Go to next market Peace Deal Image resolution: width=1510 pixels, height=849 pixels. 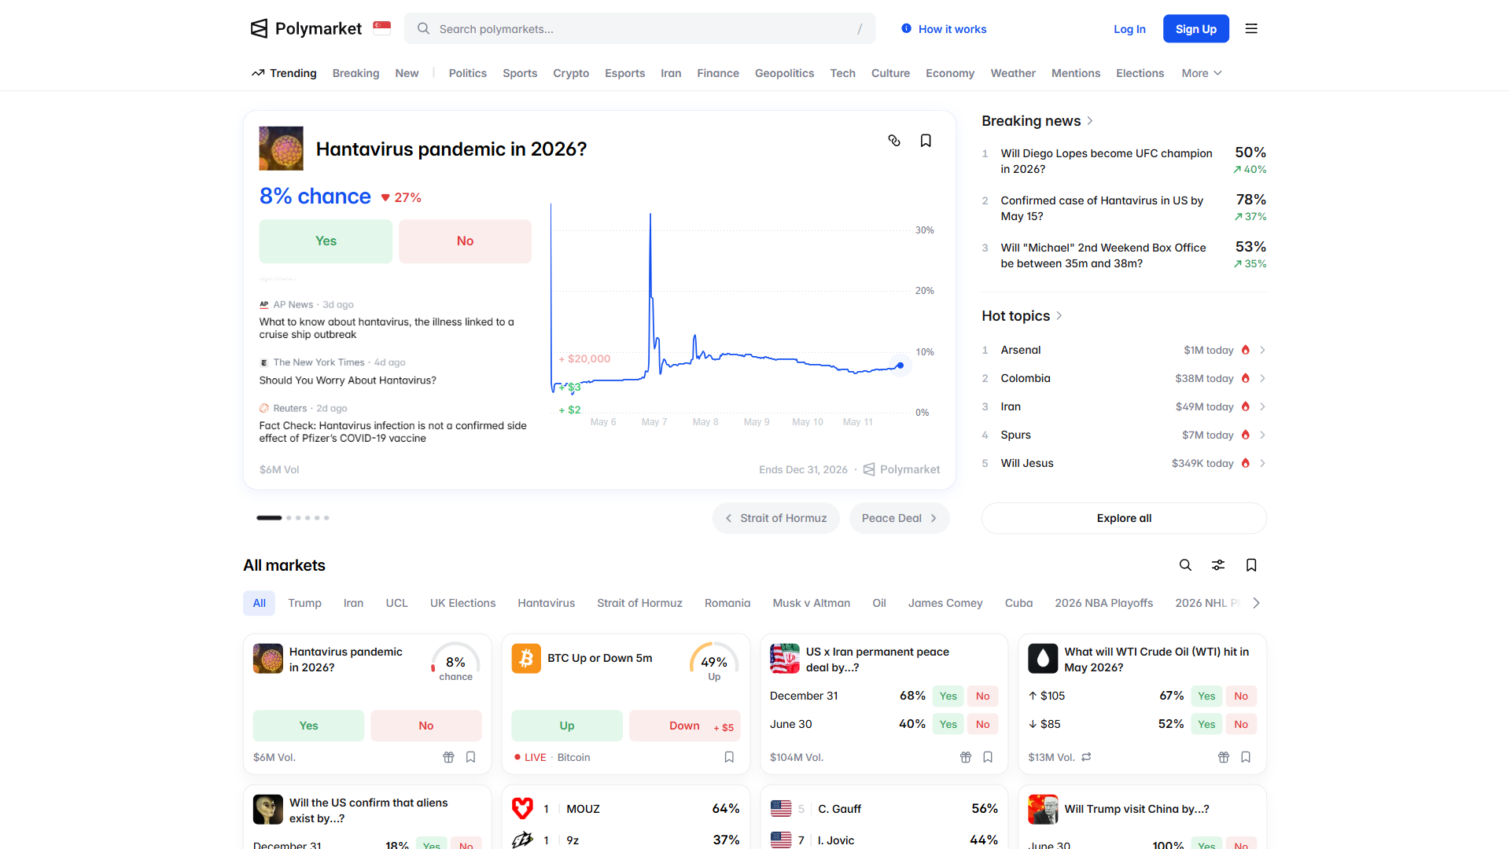click(899, 518)
